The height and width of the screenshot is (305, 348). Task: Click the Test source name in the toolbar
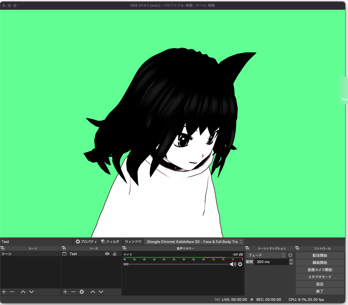(6, 242)
